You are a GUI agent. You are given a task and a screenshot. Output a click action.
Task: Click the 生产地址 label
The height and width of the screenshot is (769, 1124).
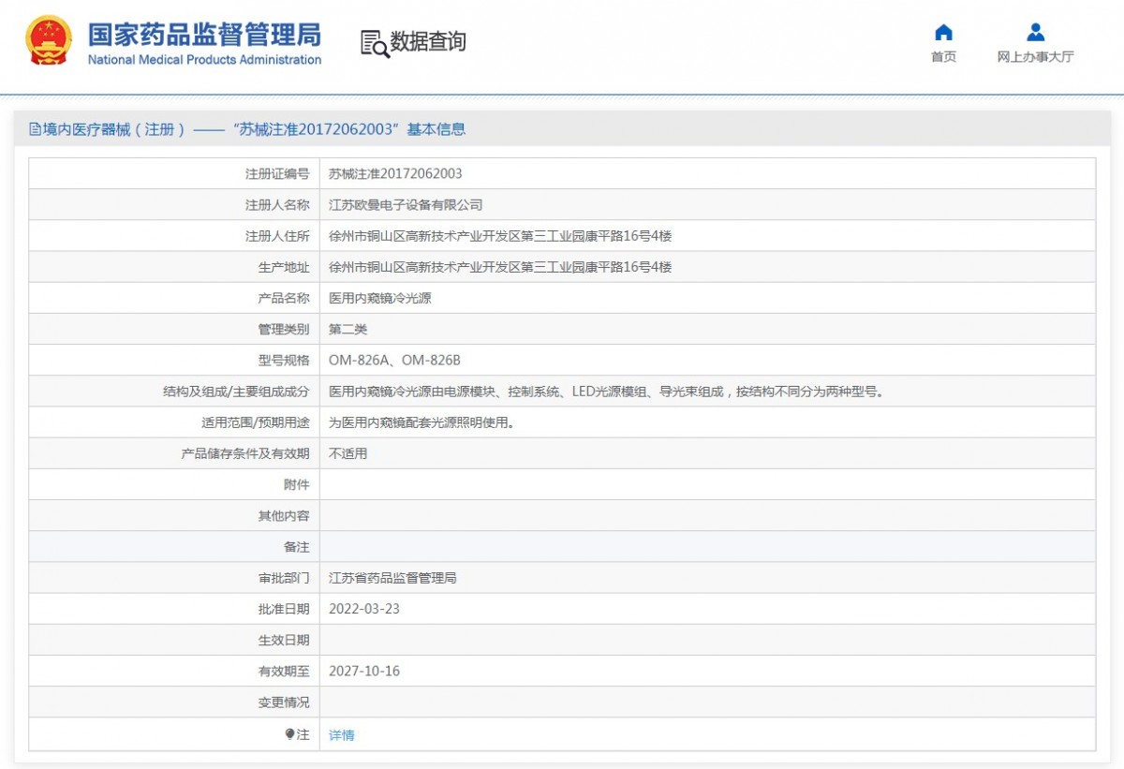(x=284, y=267)
